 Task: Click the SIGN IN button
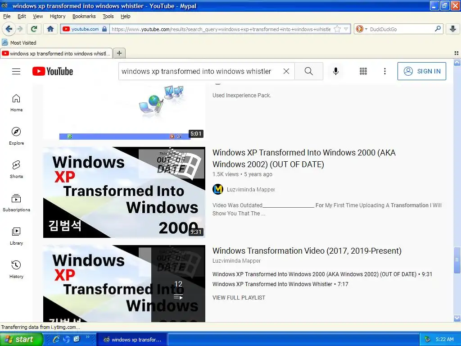click(x=421, y=71)
